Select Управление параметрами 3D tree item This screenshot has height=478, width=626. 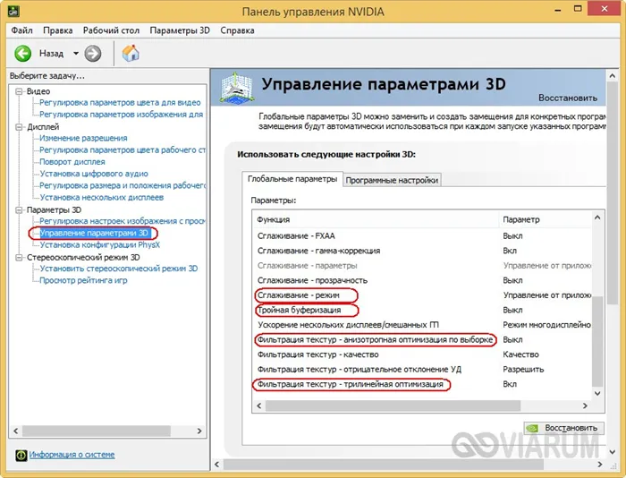94,233
